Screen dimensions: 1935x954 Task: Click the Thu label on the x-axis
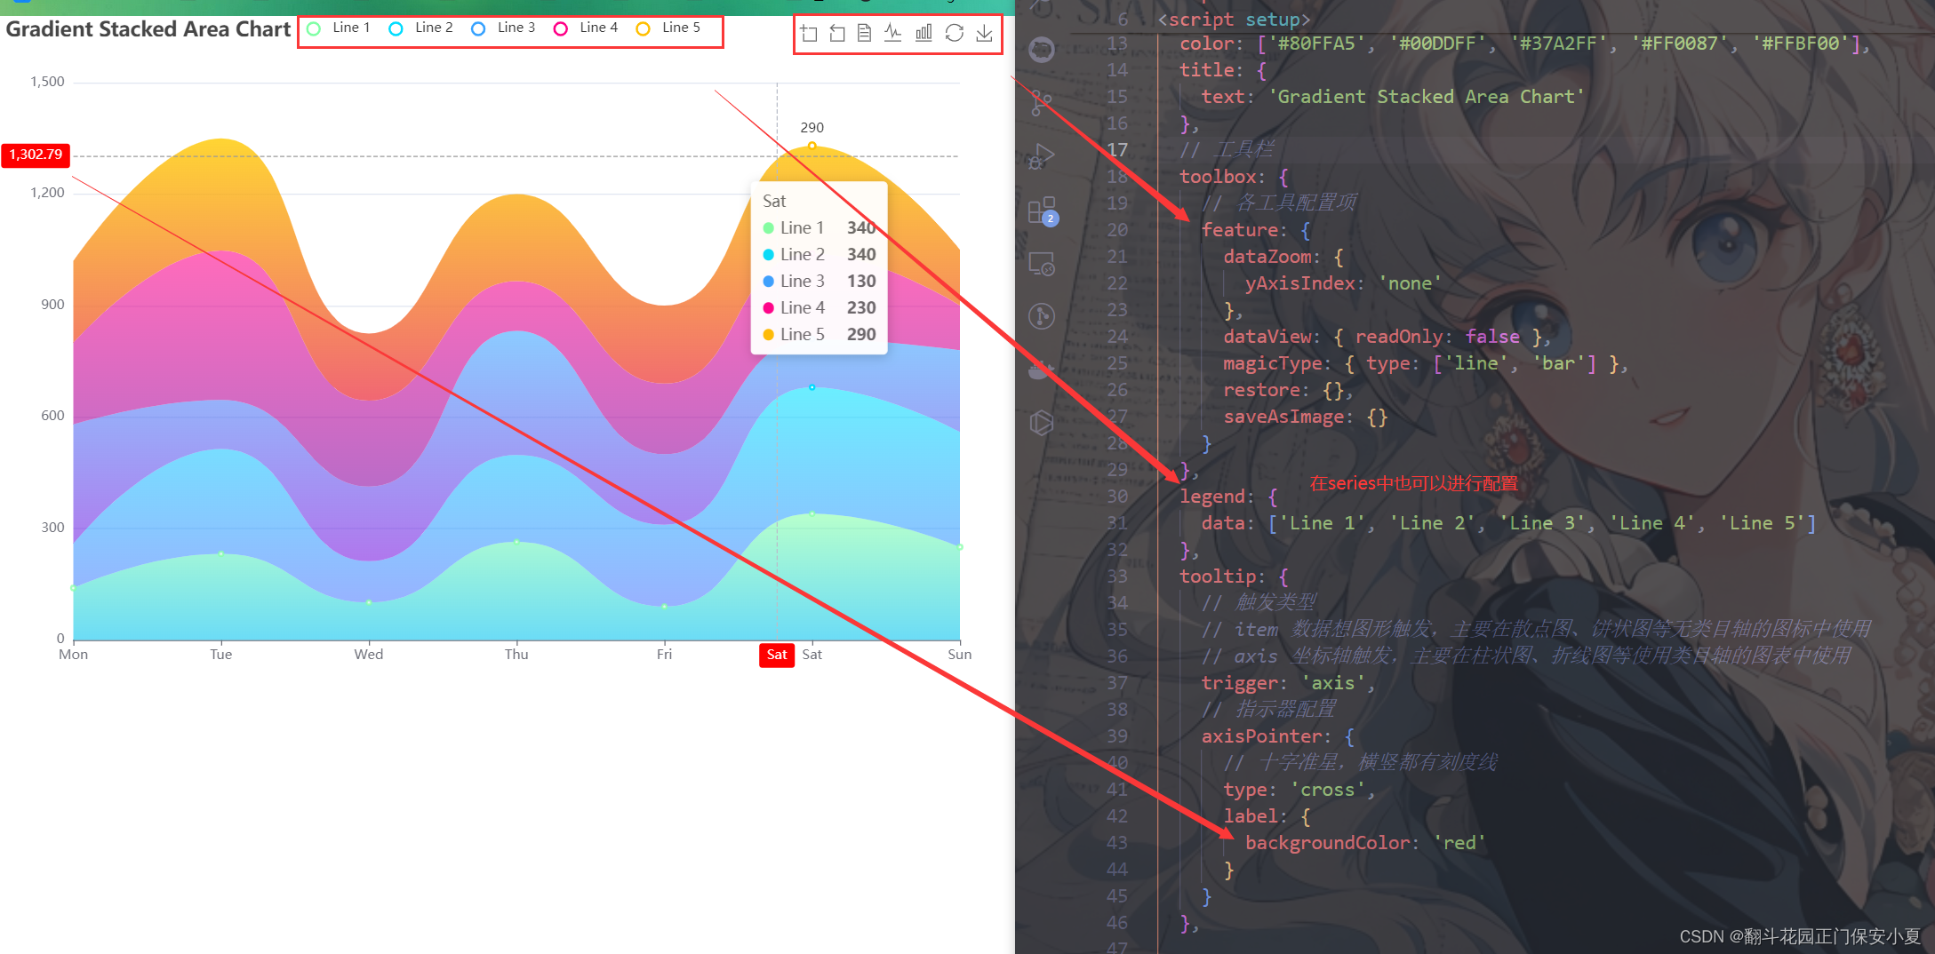coord(516,655)
